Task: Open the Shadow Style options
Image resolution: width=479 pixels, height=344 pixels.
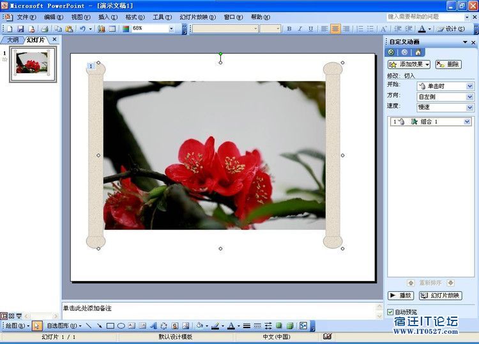Action: pyautogui.click(x=279, y=326)
